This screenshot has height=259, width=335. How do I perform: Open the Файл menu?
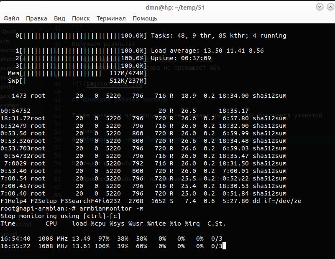point(11,18)
